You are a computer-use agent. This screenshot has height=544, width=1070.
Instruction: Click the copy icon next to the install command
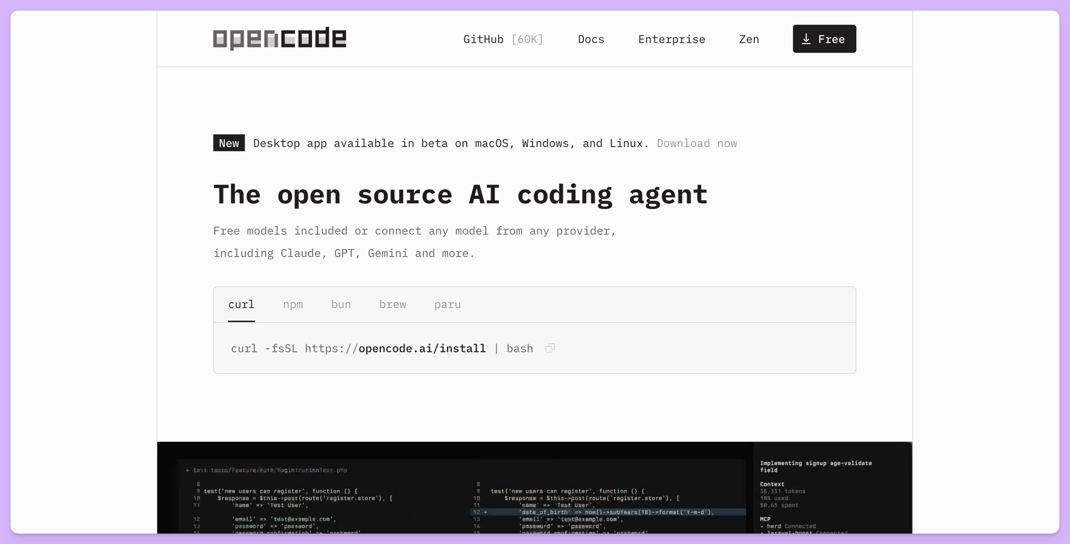550,348
